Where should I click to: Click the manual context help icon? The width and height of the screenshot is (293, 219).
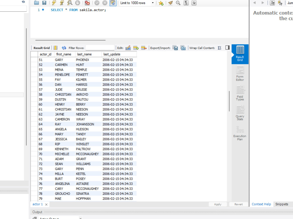point(280,3)
